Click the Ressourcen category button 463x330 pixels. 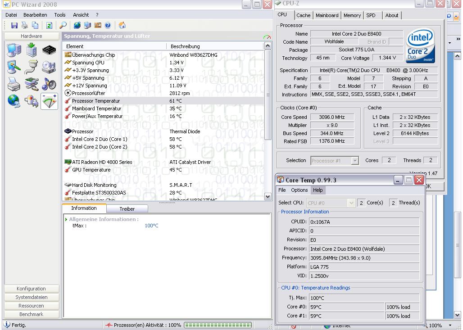point(32,306)
